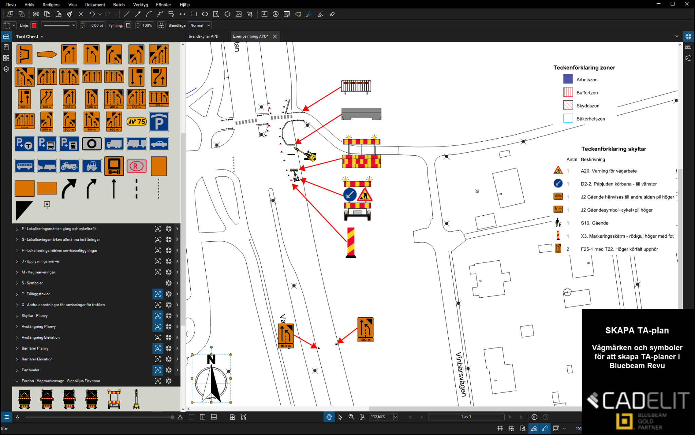Image resolution: width=695 pixels, height=435 pixels.
Task: Switch to brandskyltar APD tab
Action: 204,36
